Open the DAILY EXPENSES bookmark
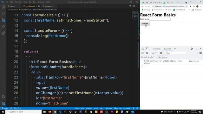Image resolution: width=203 pixels, height=114 pixels. [x=179, y=10]
